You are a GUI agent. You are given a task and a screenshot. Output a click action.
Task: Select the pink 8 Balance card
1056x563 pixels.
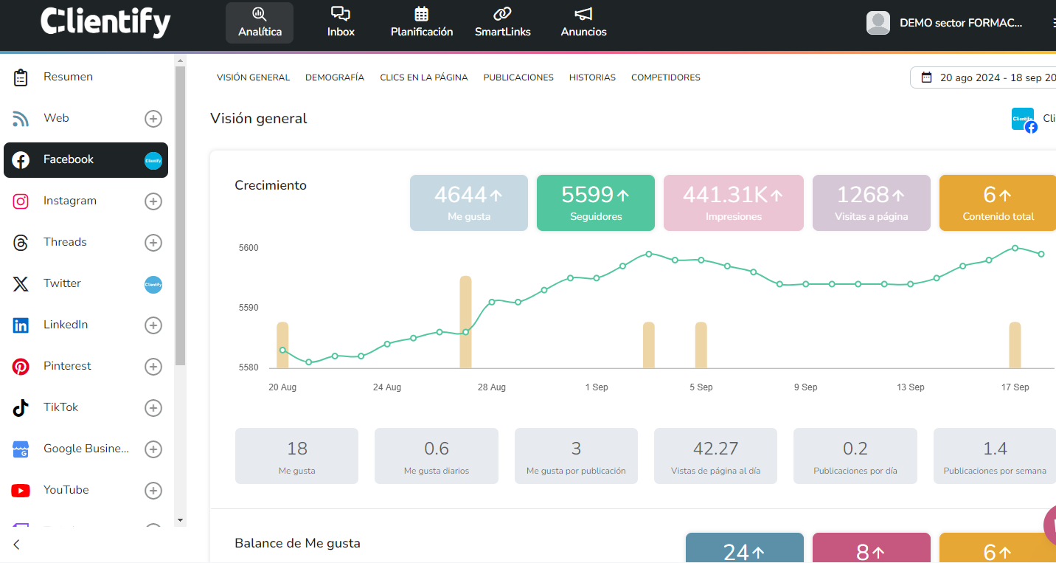(x=872, y=548)
